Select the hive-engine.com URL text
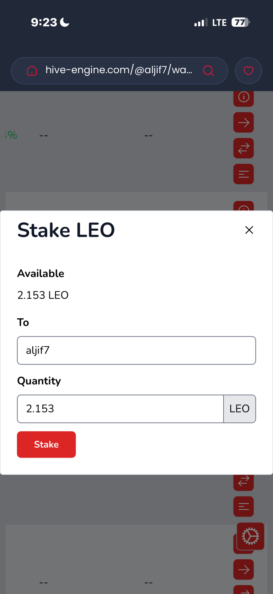The height and width of the screenshot is (594, 273). [x=119, y=70]
